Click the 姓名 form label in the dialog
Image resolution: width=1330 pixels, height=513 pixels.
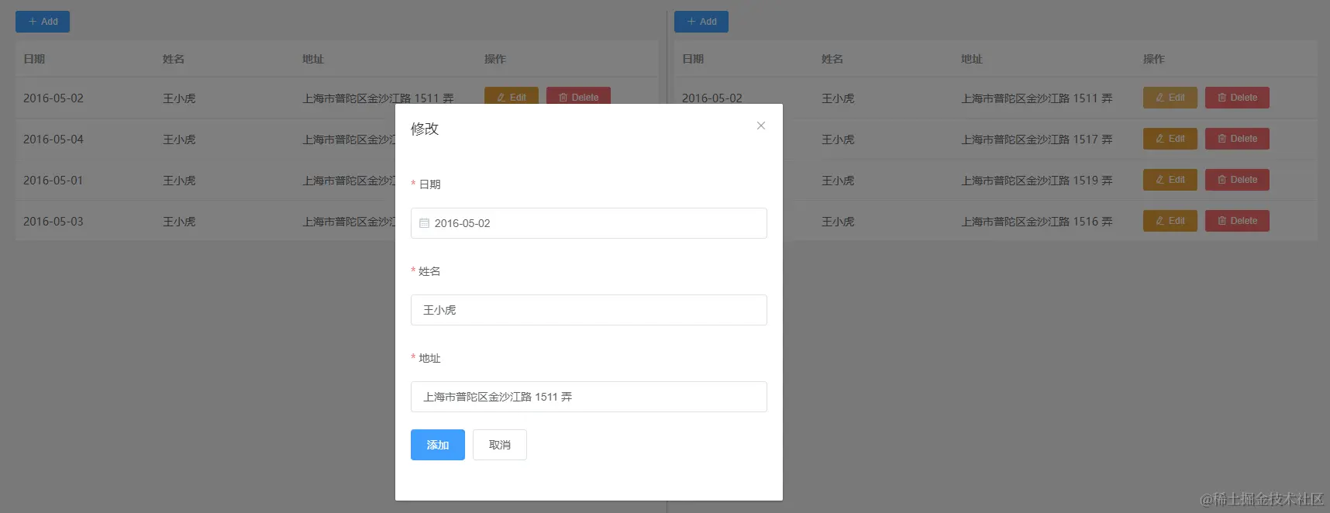429,271
